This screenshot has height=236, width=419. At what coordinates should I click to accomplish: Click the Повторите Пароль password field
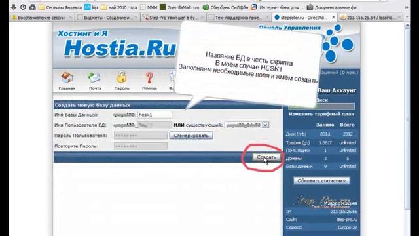click(x=141, y=146)
